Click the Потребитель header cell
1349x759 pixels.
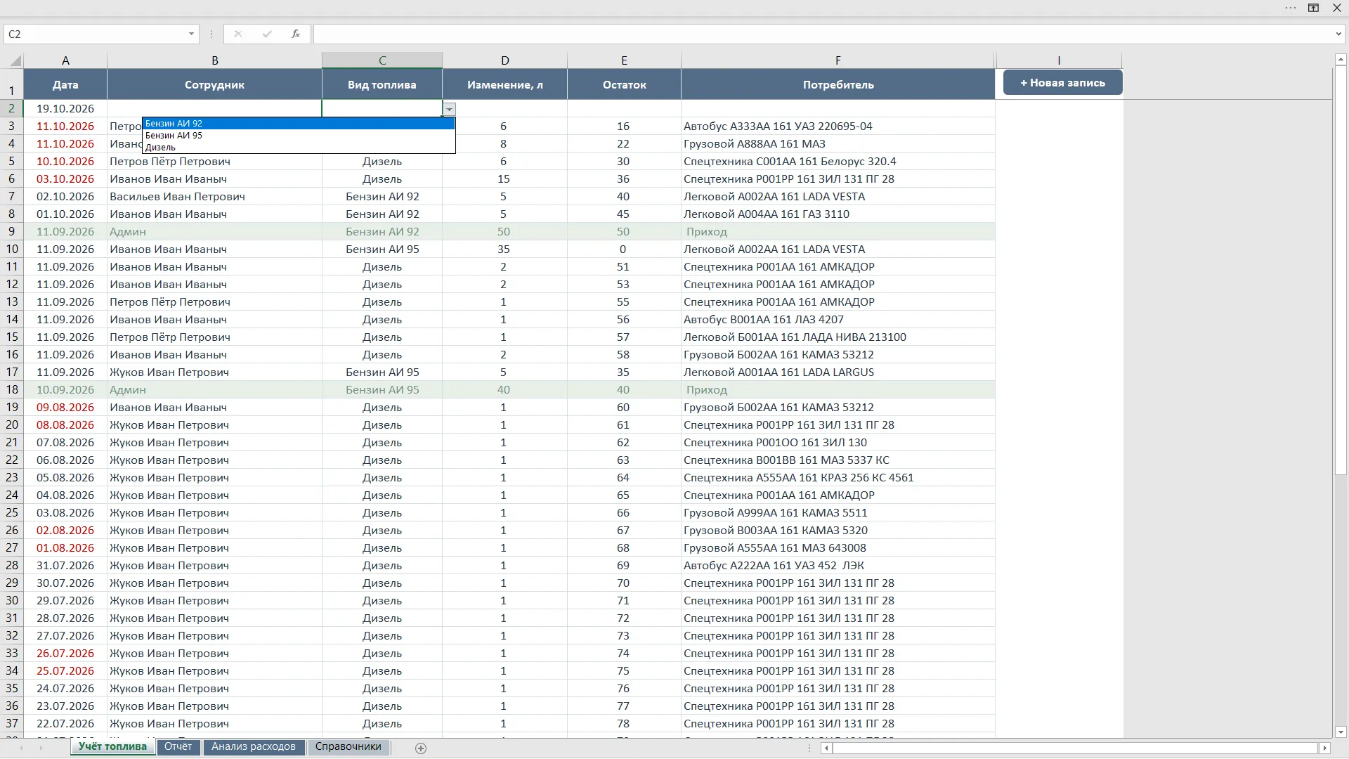pyautogui.click(x=838, y=84)
